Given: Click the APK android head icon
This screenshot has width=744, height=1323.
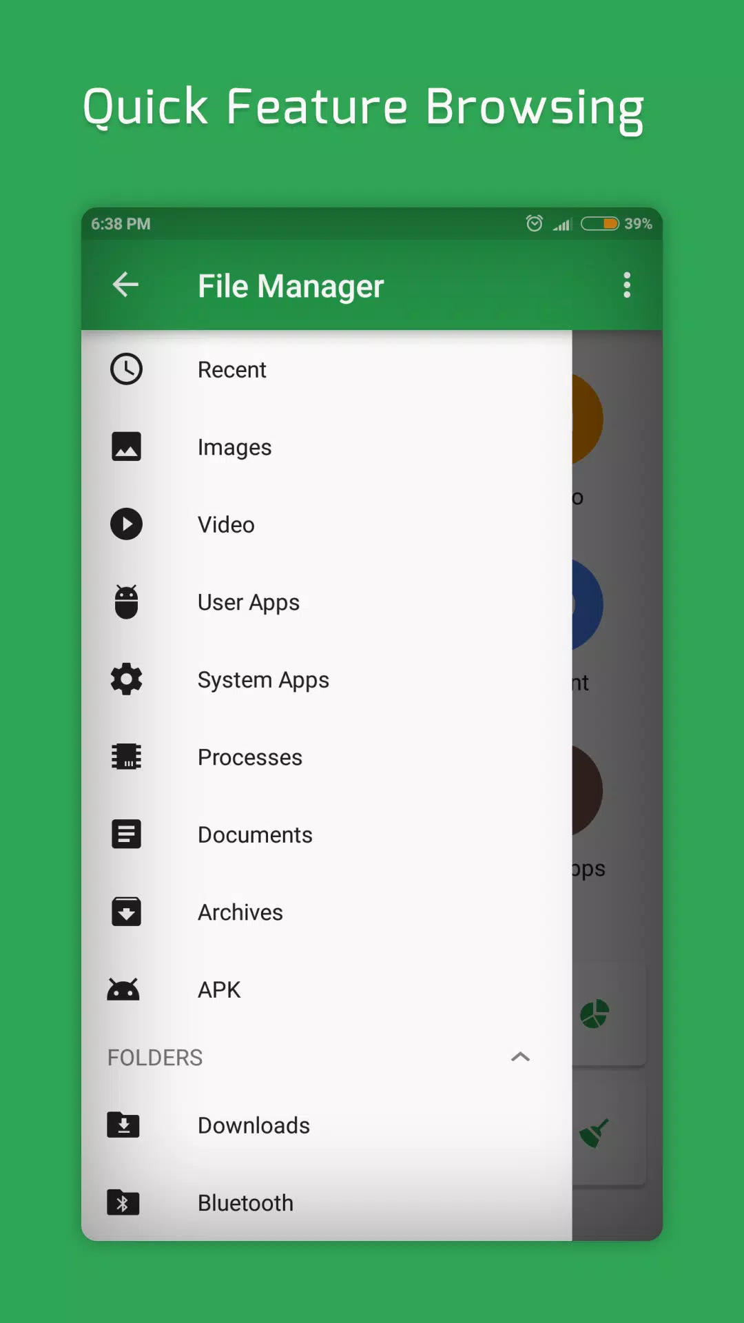Looking at the screenshot, I should pos(123,989).
